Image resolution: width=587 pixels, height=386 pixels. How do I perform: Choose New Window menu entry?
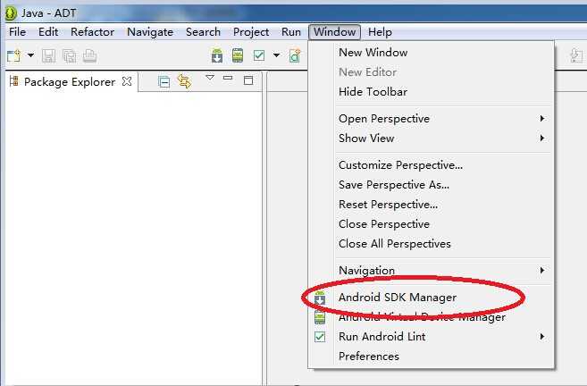pyautogui.click(x=431, y=53)
